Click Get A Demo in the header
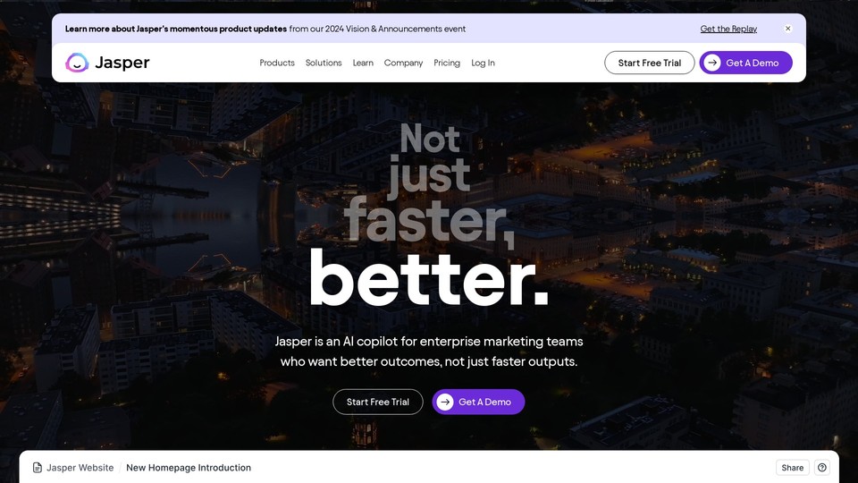The width and height of the screenshot is (858, 483). 745,63
